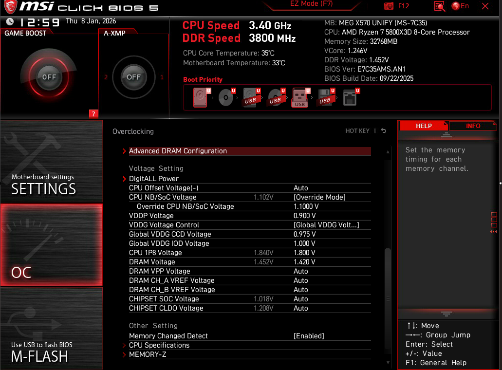Open the SETTINGS motherboard section
The width and height of the screenshot is (502, 370).
[x=52, y=162]
